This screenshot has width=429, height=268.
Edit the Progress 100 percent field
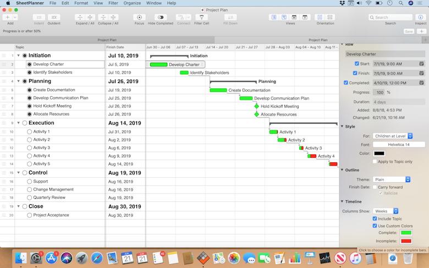[x=378, y=92]
